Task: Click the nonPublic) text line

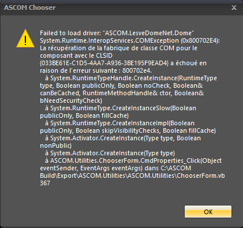Action: click(x=56, y=145)
